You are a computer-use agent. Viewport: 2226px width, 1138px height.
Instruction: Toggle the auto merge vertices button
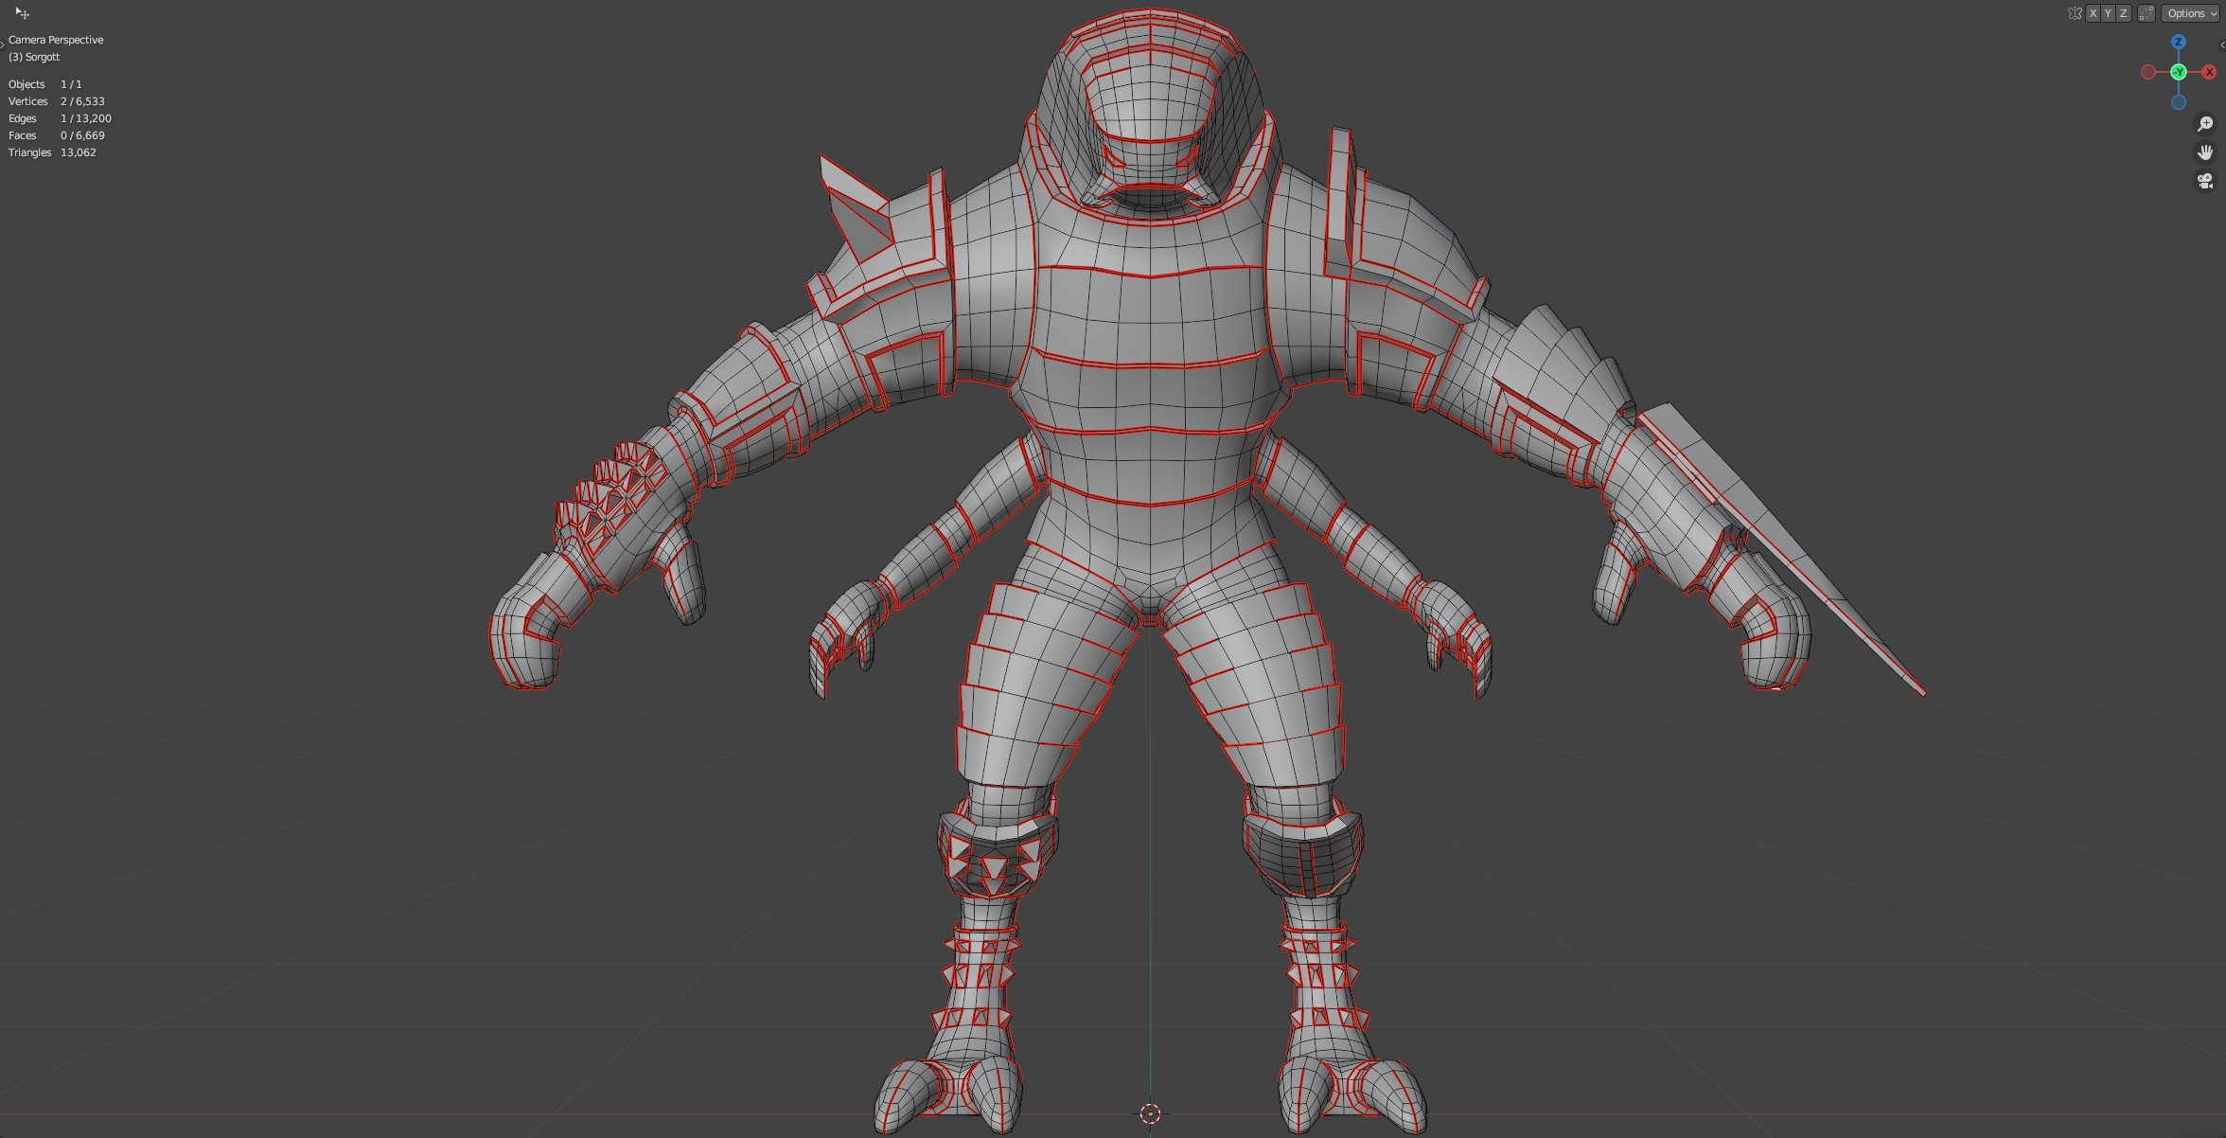tap(2146, 13)
